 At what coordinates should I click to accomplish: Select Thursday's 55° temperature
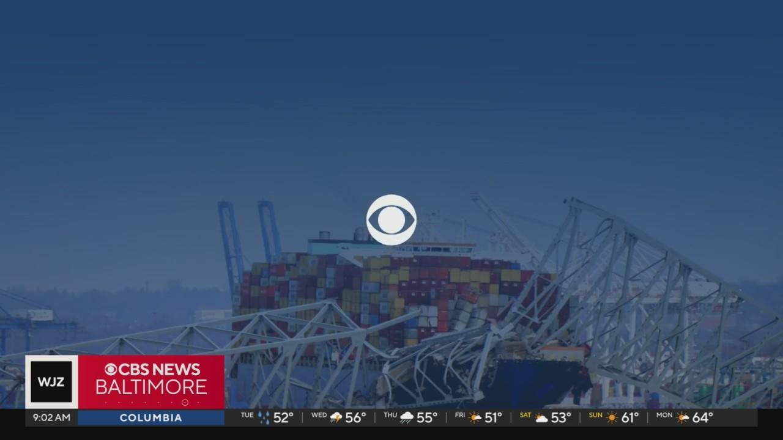[427, 418]
